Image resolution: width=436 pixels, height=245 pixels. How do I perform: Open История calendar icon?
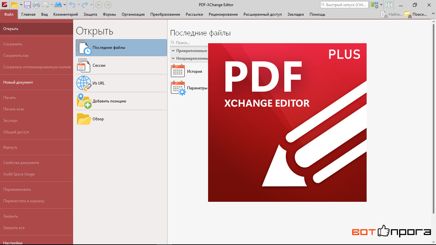[x=178, y=71]
